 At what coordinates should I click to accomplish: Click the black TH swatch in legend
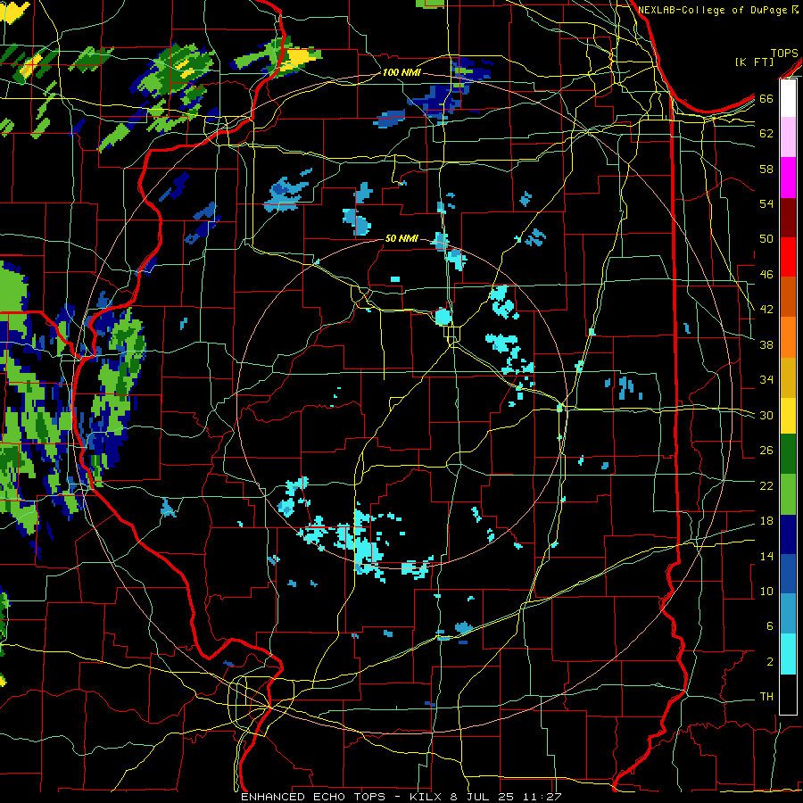pyautogui.click(x=788, y=694)
